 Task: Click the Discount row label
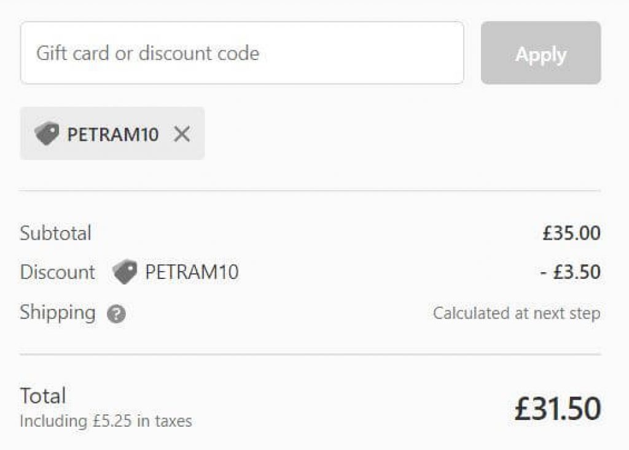57,272
